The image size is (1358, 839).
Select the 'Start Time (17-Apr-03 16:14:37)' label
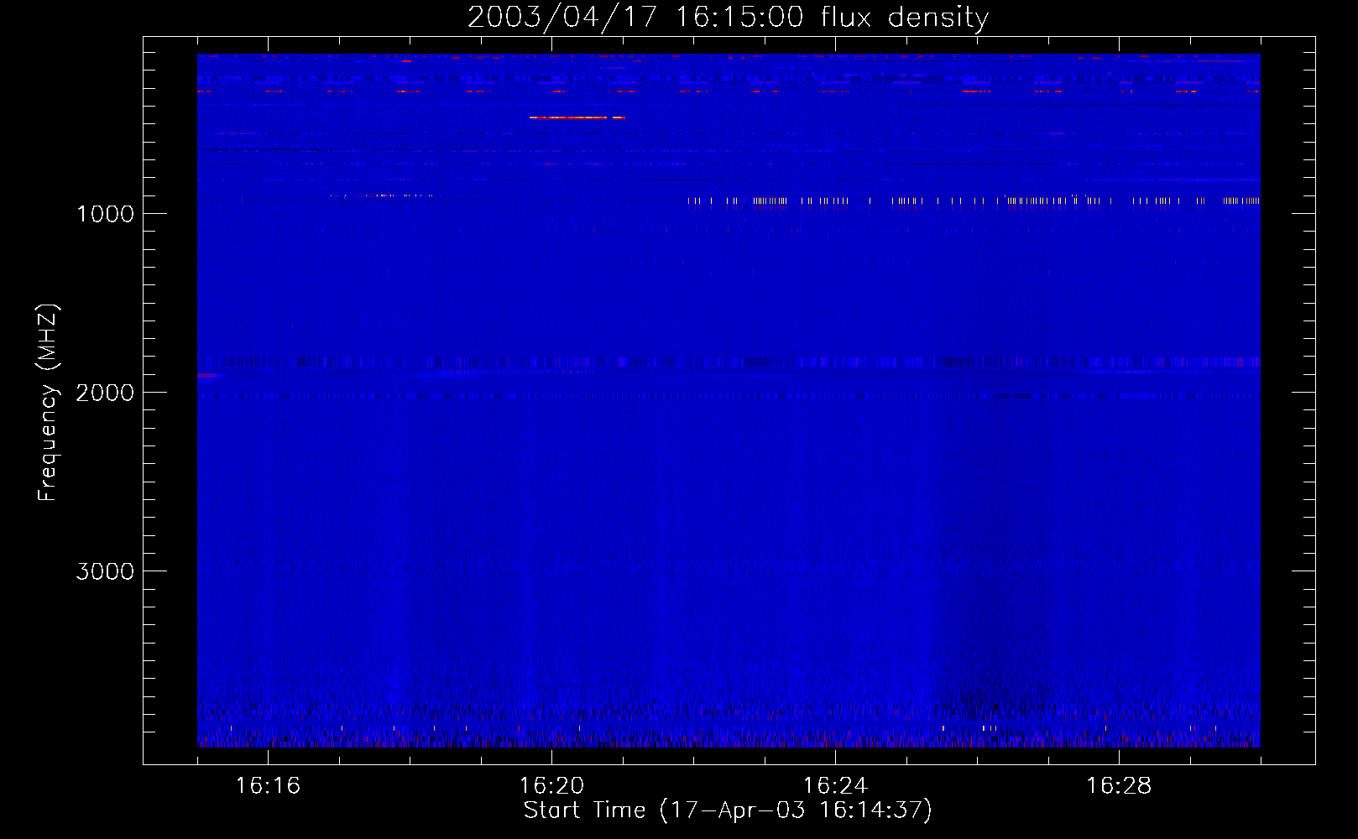pyautogui.click(x=728, y=810)
